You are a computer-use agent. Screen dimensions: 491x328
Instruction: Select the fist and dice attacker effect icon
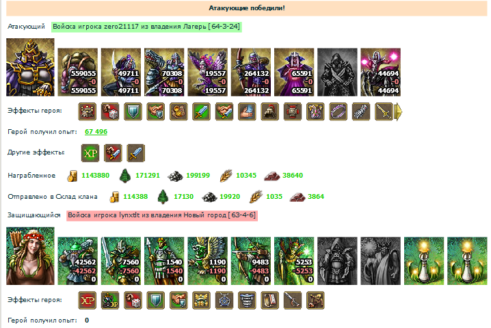(x=110, y=111)
